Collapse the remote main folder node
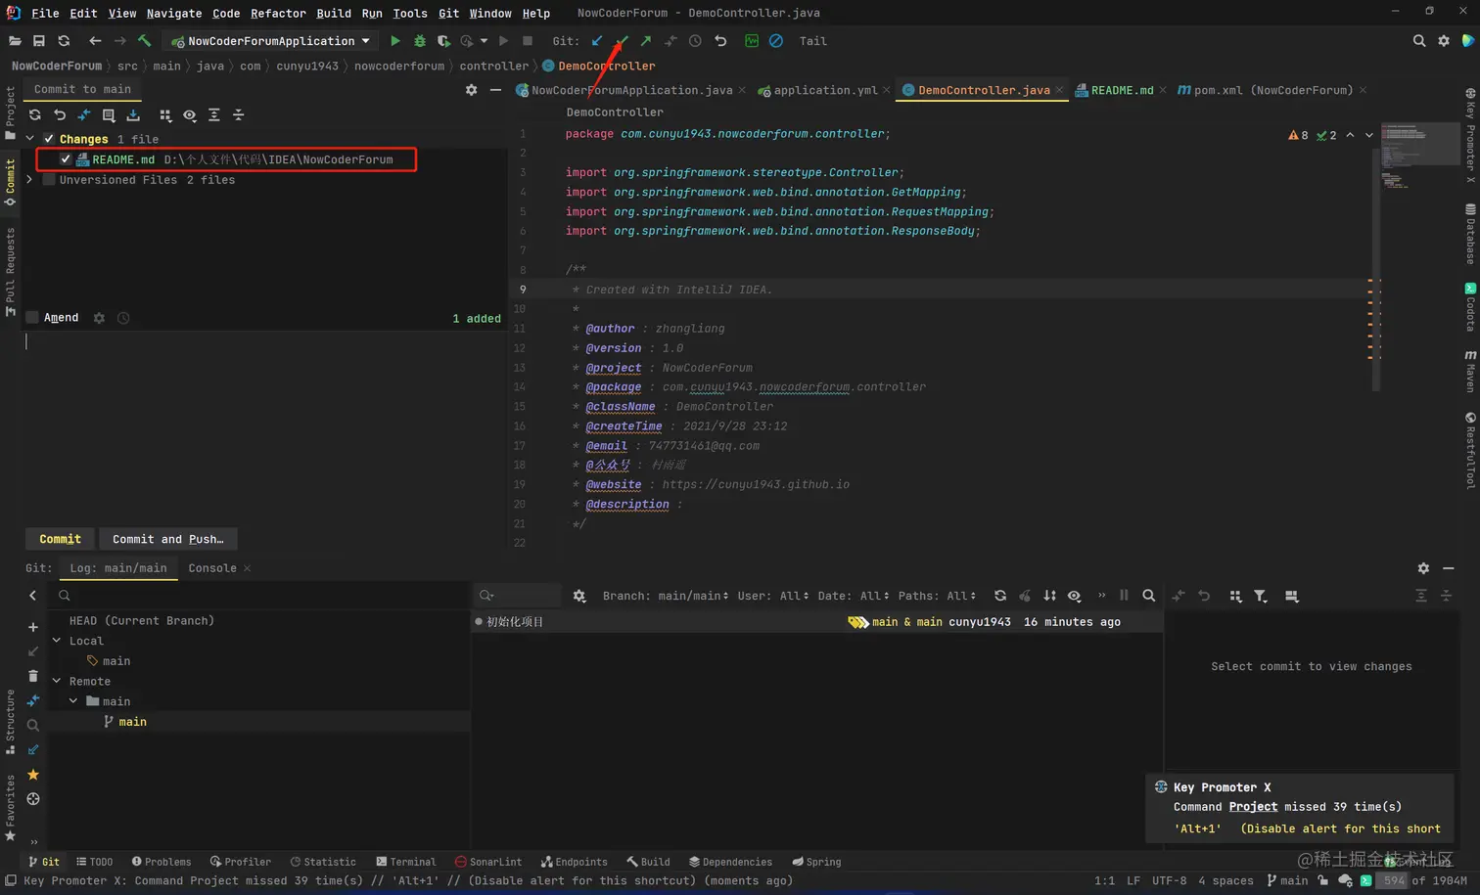Viewport: 1480px width, 895px height. coord(73,701)
